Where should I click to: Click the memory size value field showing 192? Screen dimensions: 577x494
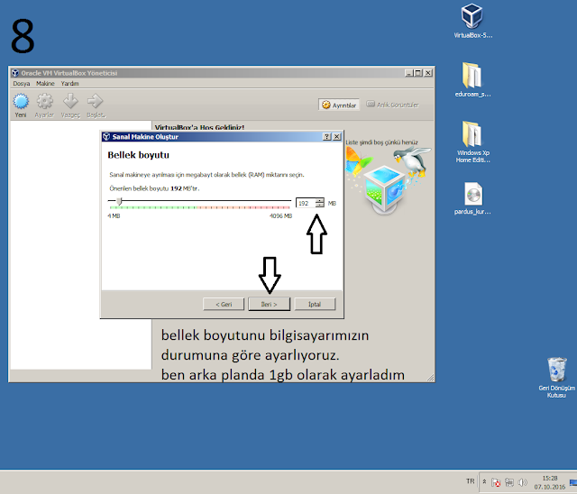click(306, 203)
